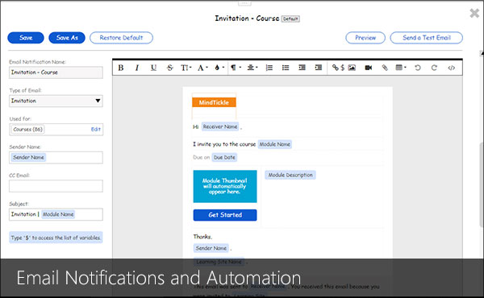484x298 pixels.
Task: Open the font family dropdown
Action: point(202,68)
